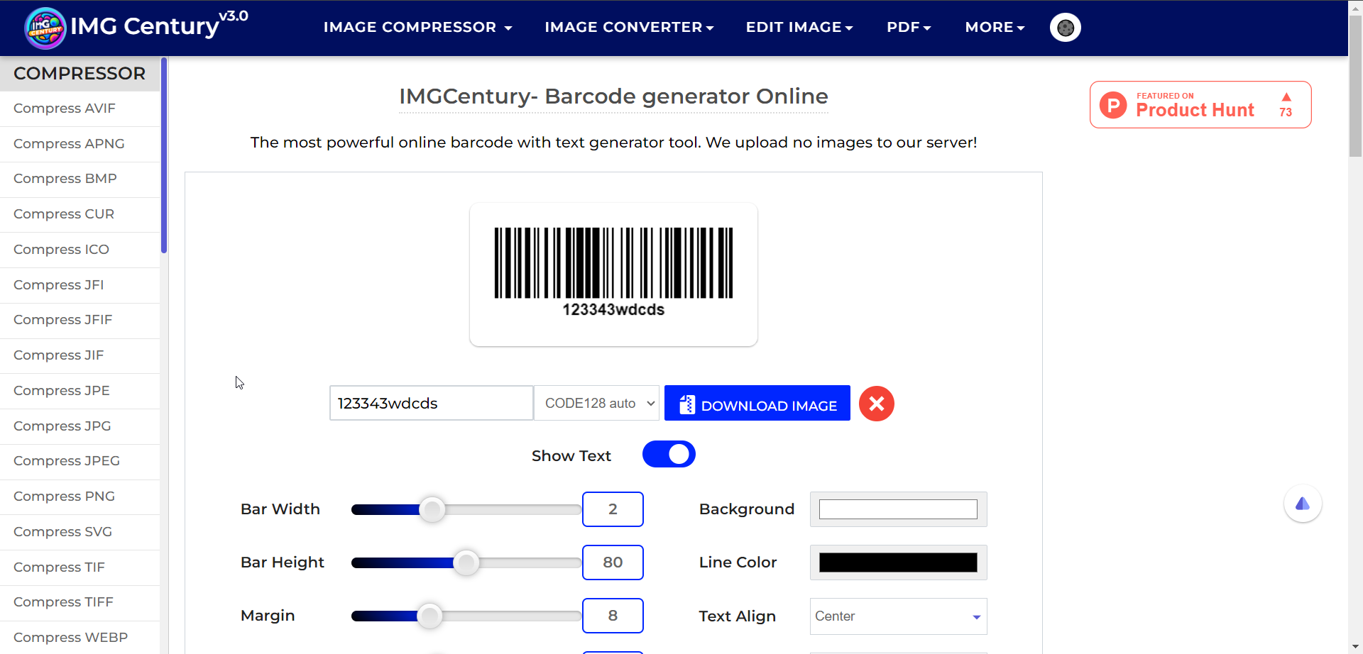This screenshot has width=1363, height=654.
Task: Open the IMAGE CONVERTER menu
Action: (x=629, y=27)
